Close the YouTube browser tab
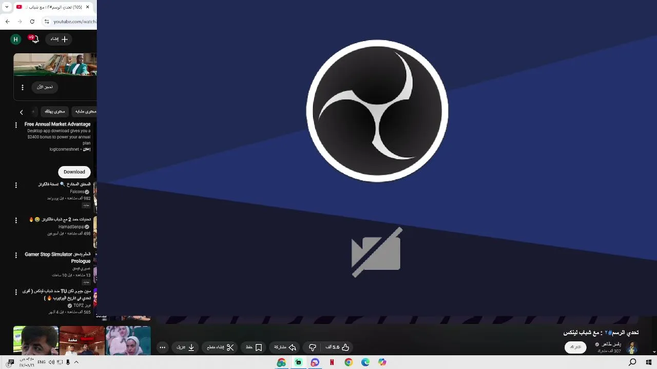 click(87, 7)
